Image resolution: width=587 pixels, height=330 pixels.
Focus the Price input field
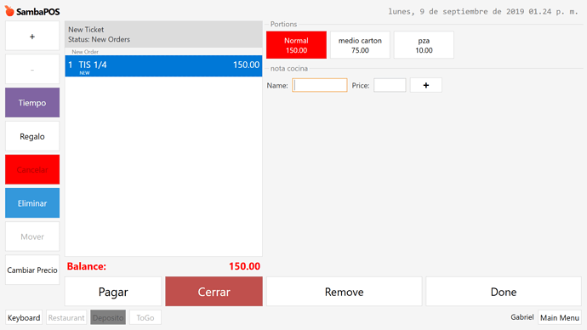390,85
